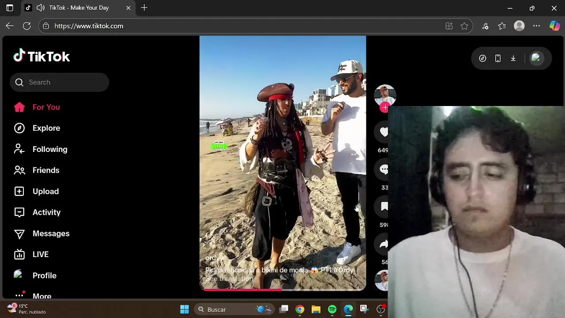Open the Upload page
Screen dimensions: 565x318
coord(36,191)
